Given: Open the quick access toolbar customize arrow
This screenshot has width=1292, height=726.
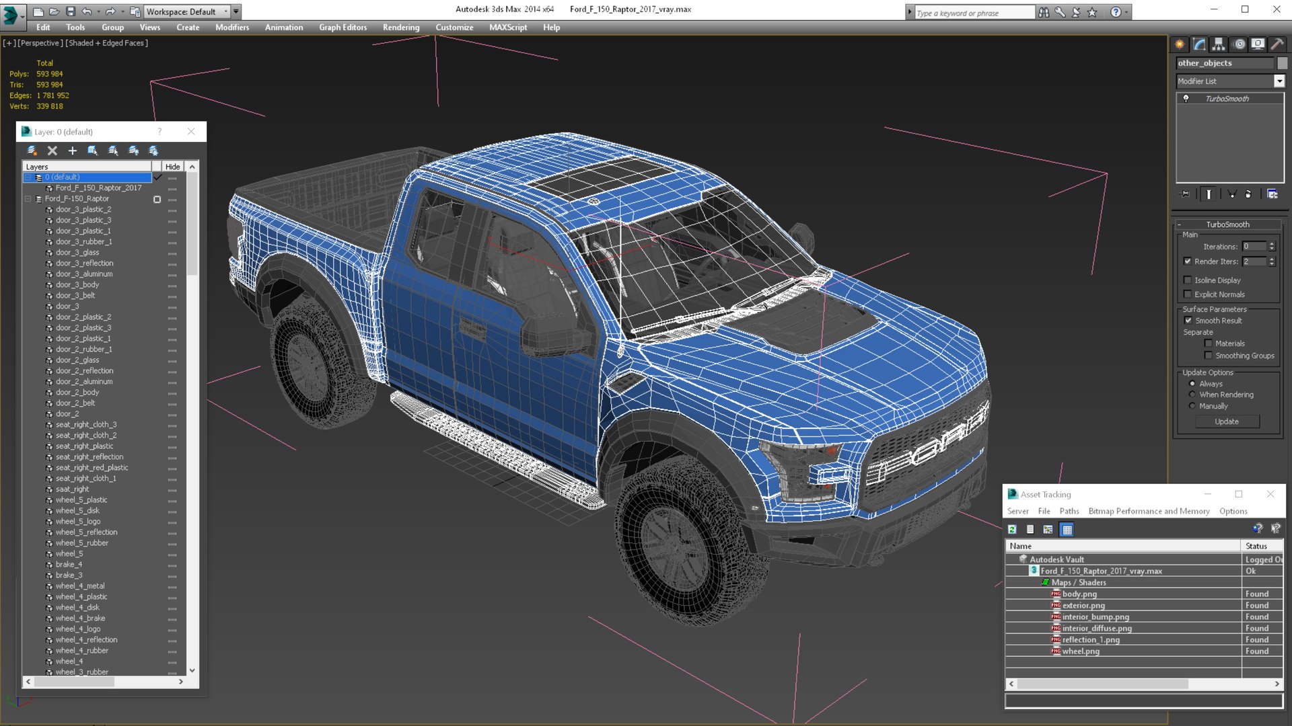Looking at the screenshot, I should pos(236,11).
